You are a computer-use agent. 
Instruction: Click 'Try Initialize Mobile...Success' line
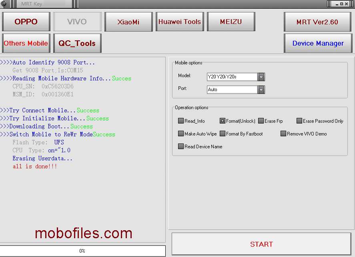(54, 118)
